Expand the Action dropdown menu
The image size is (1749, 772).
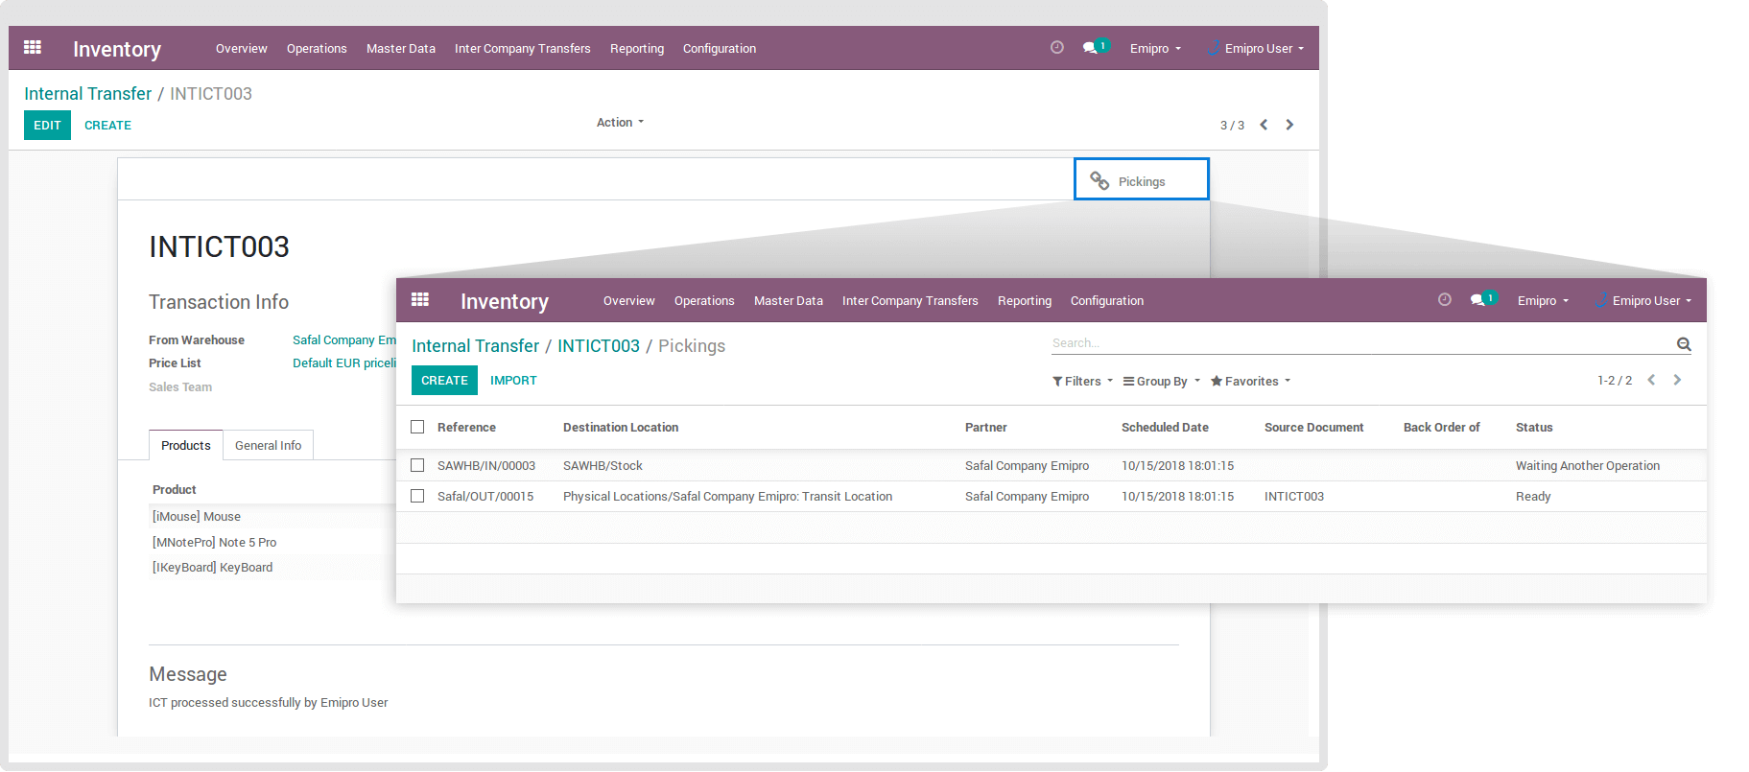pos(620,122)
